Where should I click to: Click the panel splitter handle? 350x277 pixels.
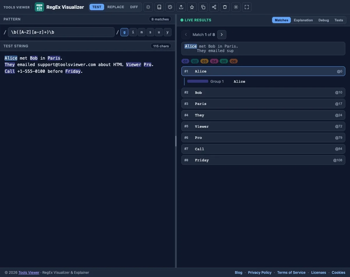[x=176, y=141]
